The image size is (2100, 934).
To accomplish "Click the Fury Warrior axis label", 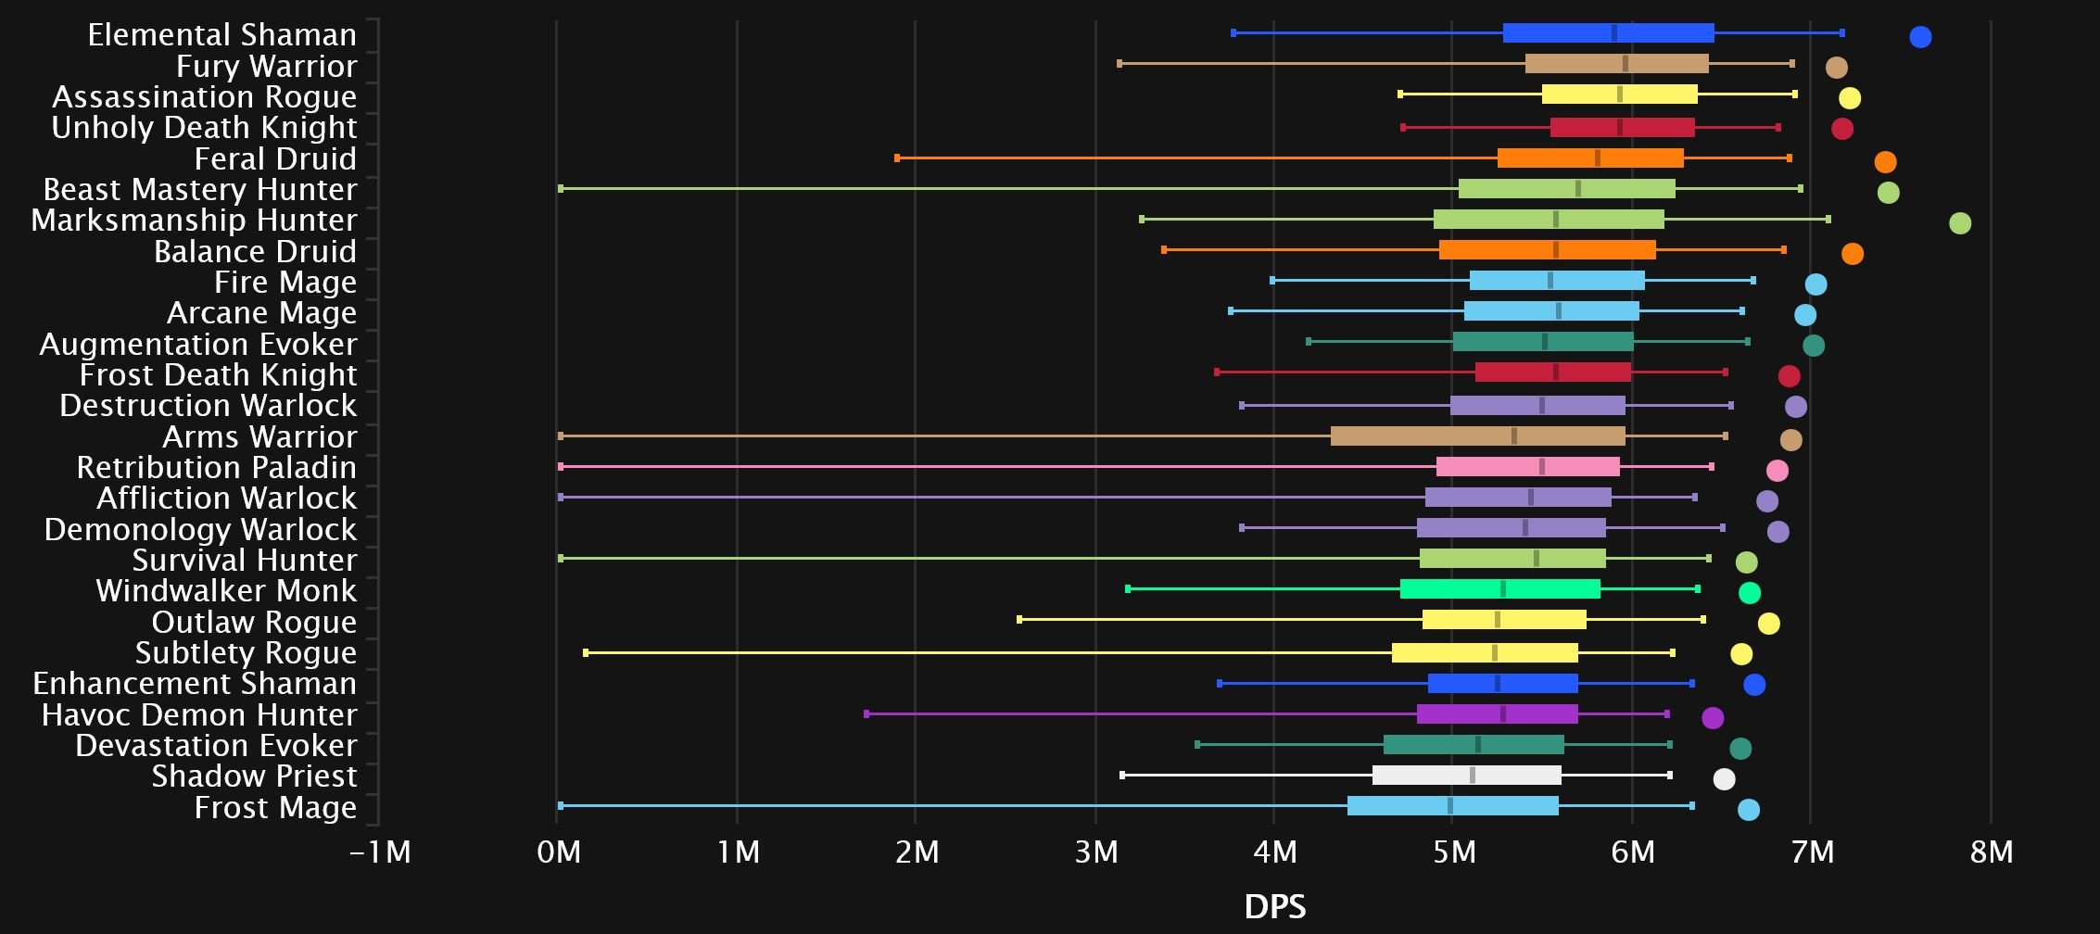I will click(266, 67).
